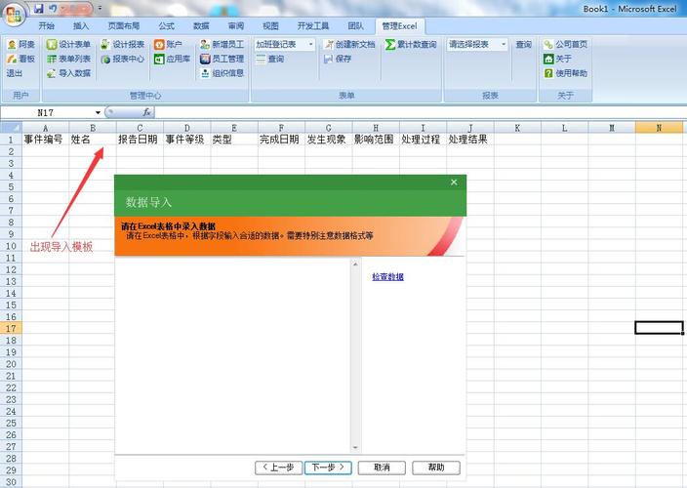Click cell 报告日期
The image size is (687, 488).
coord(140,140)
